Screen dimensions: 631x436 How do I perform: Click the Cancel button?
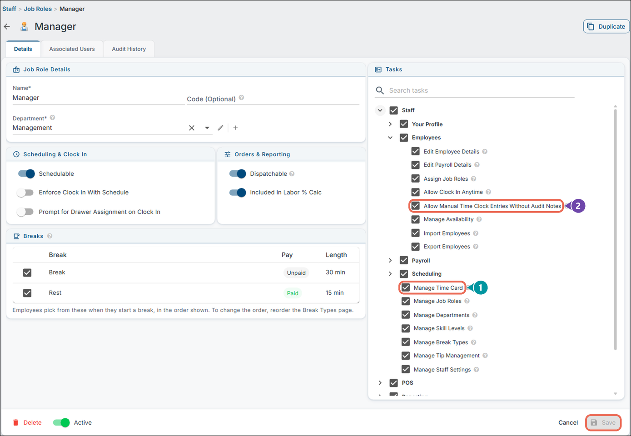click(x=568, y=423)
